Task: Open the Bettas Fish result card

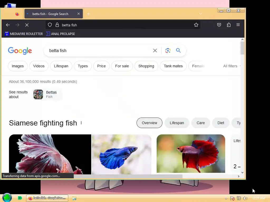Action: (47, 94)
